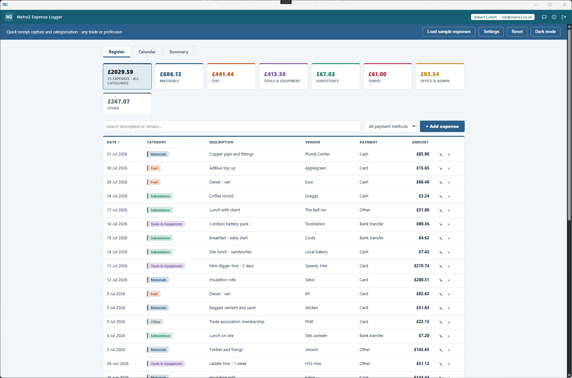Edit the Cordless battery pack expense

point(441,224)
